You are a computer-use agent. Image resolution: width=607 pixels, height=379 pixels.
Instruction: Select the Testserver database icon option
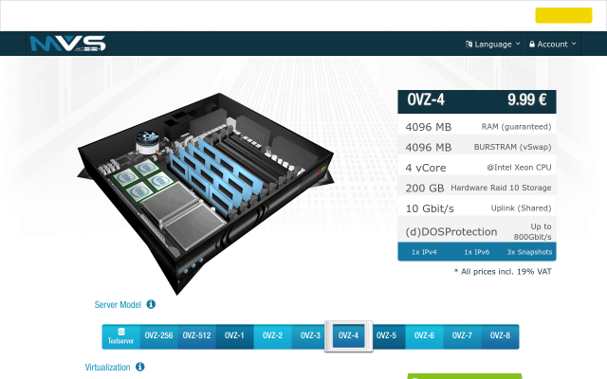(x=121, y=331)
